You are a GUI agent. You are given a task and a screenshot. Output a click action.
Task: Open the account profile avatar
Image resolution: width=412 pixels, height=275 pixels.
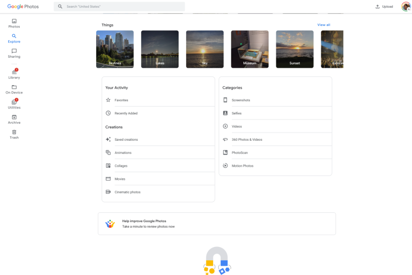405,7
